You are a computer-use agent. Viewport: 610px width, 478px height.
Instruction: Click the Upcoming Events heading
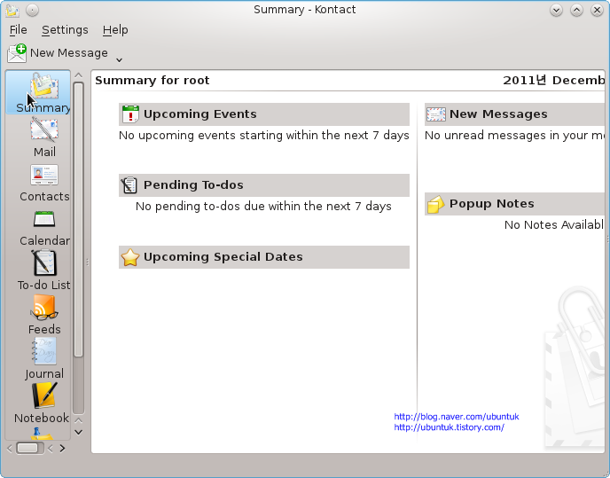pos(200,114)
